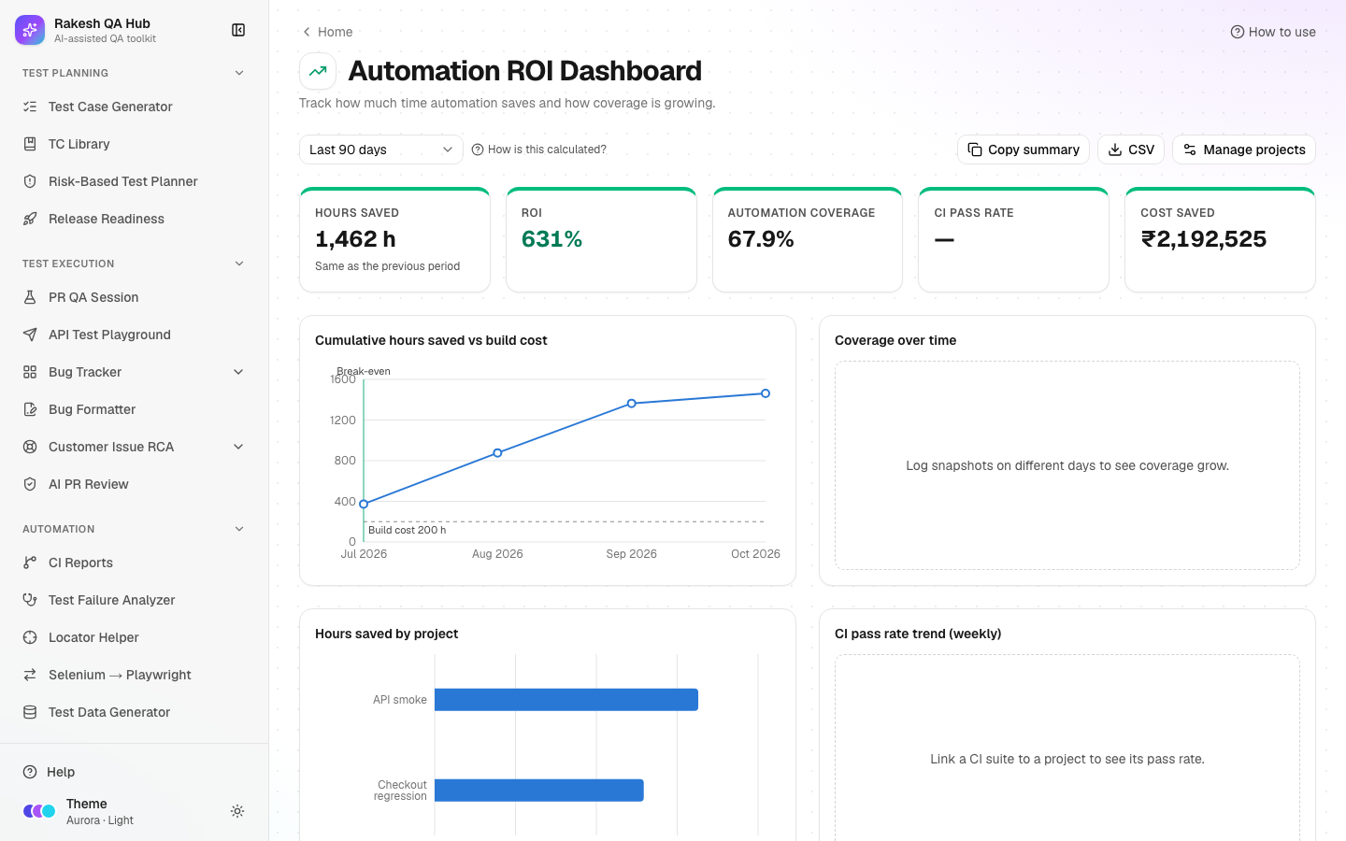Viewport: 1346px width, 841px height.
Task: Click the Release Readiness rocket icon
Action: click(30, 219)
